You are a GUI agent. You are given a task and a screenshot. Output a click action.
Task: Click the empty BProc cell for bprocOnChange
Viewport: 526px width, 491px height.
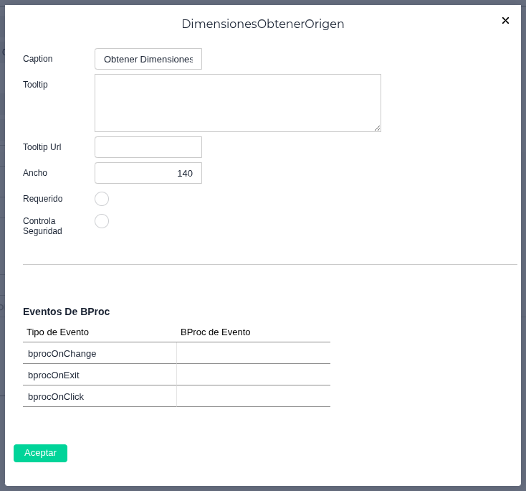254,353
